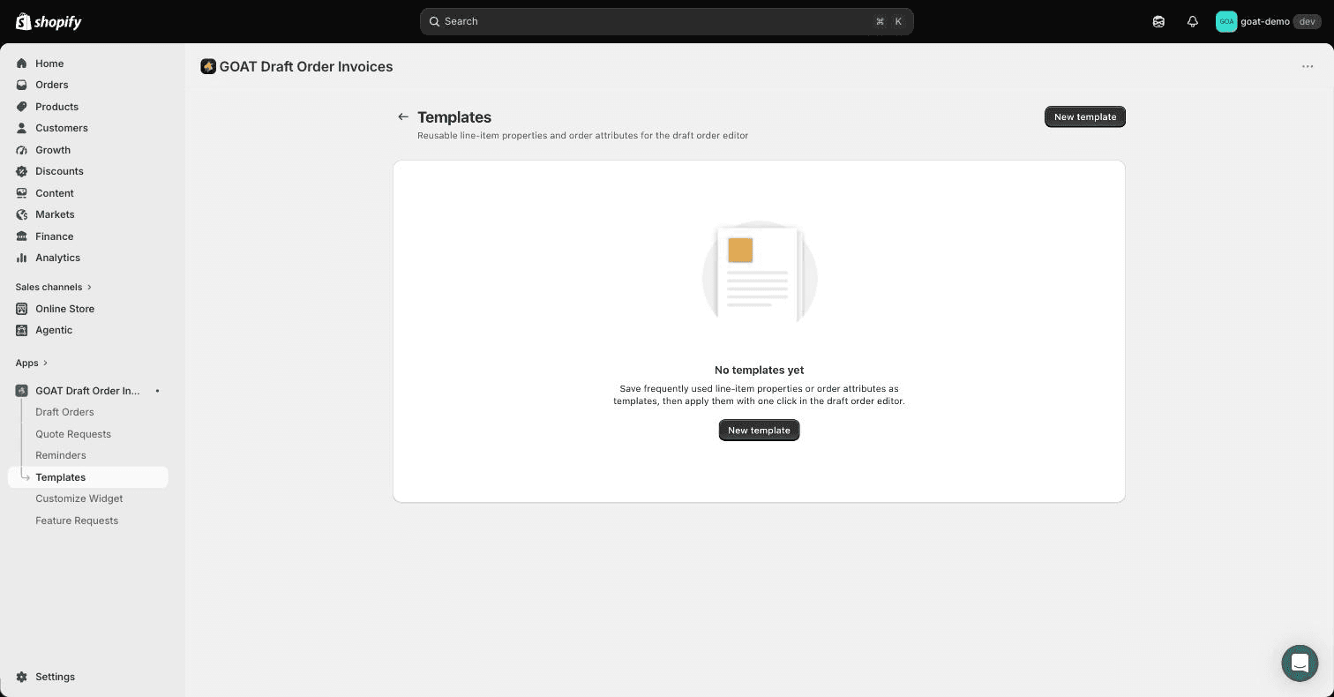
Task: Click the 'No templates yet' heading
Action: 759,370
